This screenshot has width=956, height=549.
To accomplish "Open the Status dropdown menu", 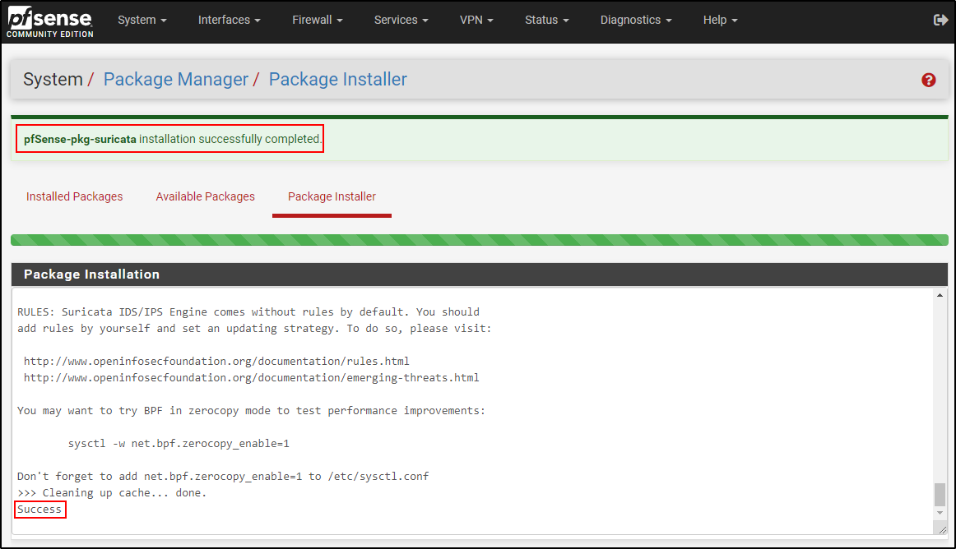I will 547,20.
